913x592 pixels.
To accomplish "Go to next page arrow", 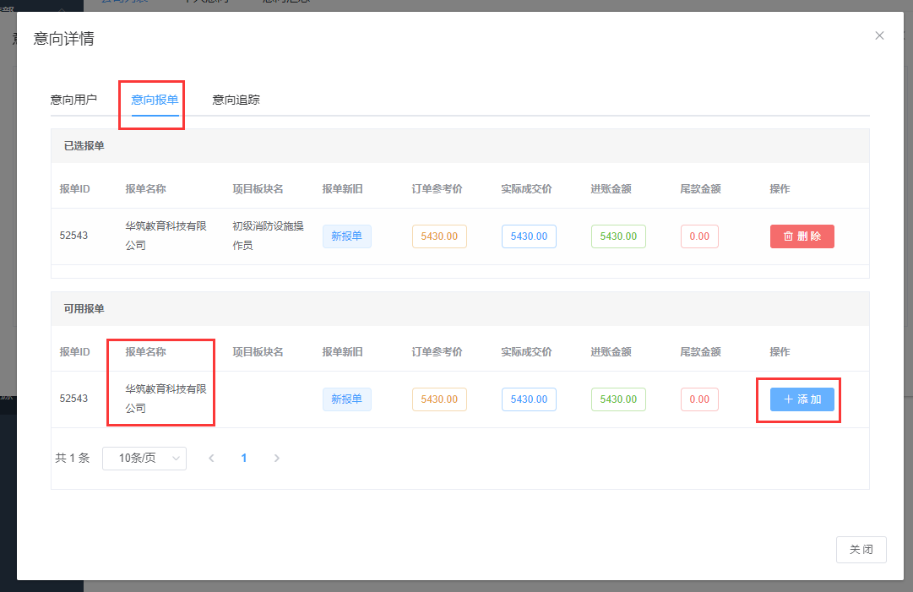I will pos(276,458).
